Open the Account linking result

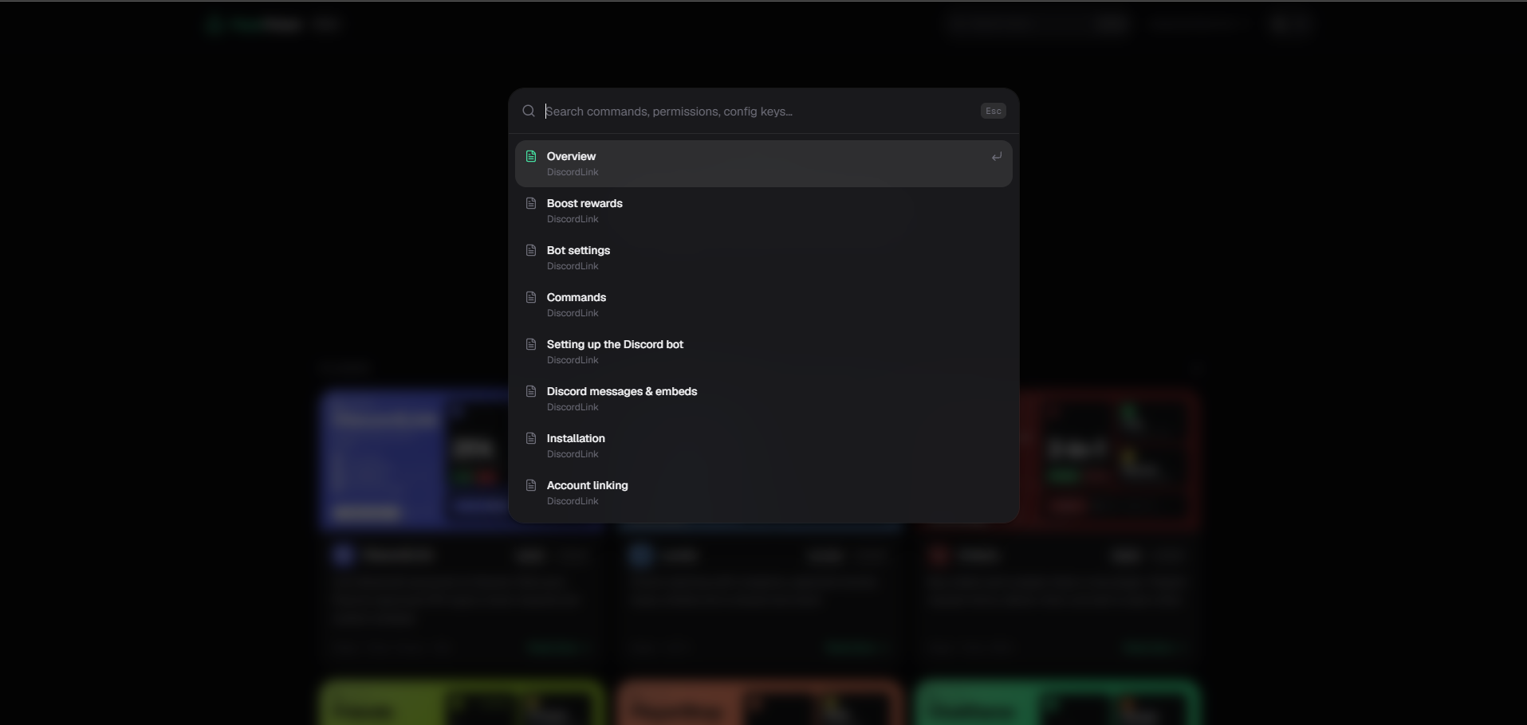(764, 493)
